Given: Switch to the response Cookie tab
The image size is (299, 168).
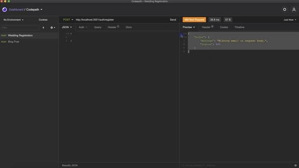Looking at the screenshot, I should (x=224, y=27).
